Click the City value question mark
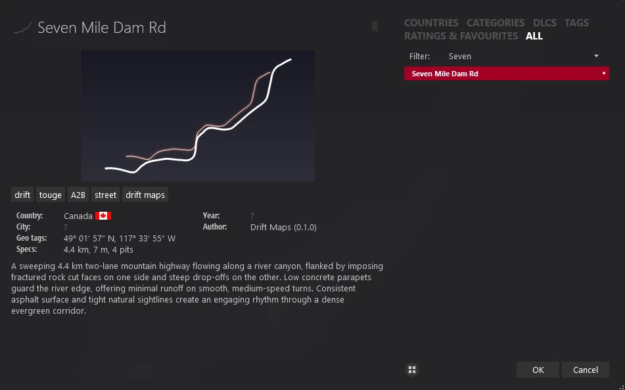The height and width of the screenshot is (390, 625). pos(66,227)
